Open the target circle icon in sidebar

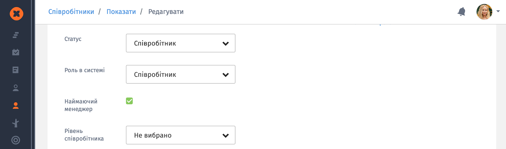point(15,140)
